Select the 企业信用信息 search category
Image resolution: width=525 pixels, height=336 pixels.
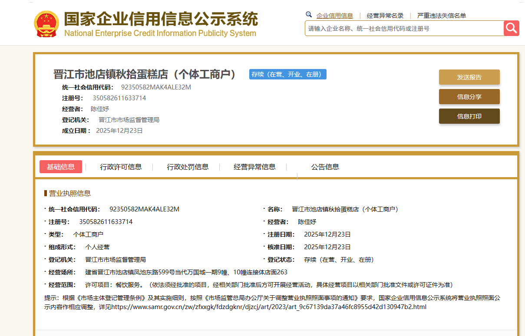(x=335, y=16)
